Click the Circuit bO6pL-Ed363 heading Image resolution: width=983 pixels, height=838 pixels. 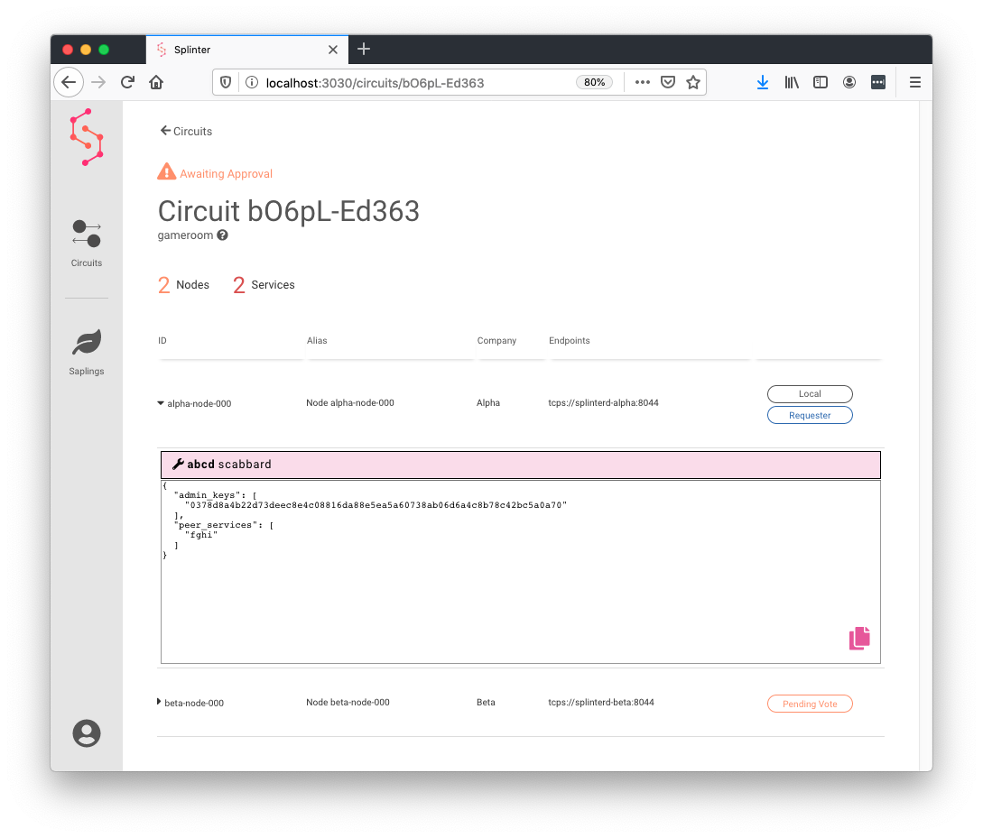tap(288, 211)
